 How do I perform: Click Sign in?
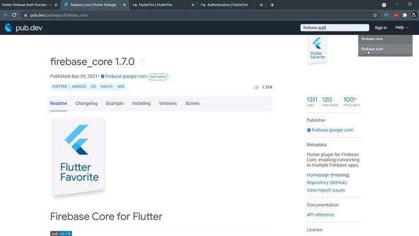(381, 28)
